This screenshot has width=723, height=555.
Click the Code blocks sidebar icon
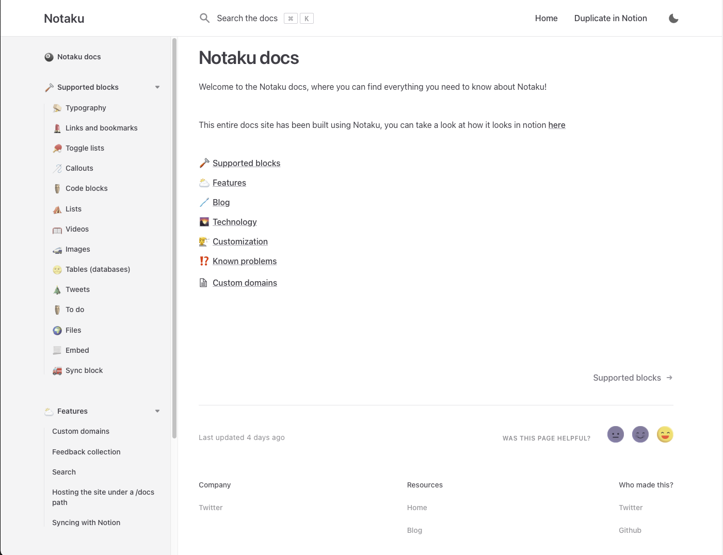tap(57, 188)
